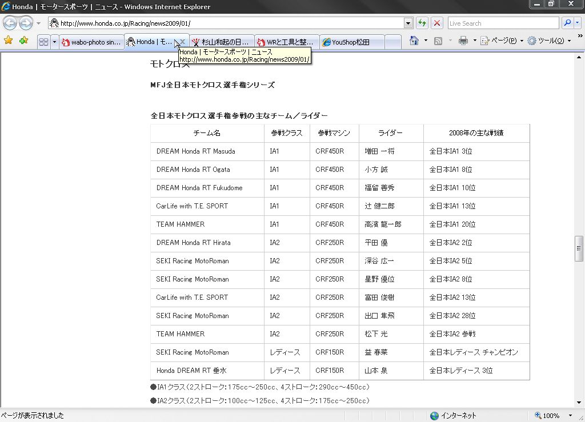
Task: Click the vertical scrollbar thumb
Action: [x=579, y=248]
